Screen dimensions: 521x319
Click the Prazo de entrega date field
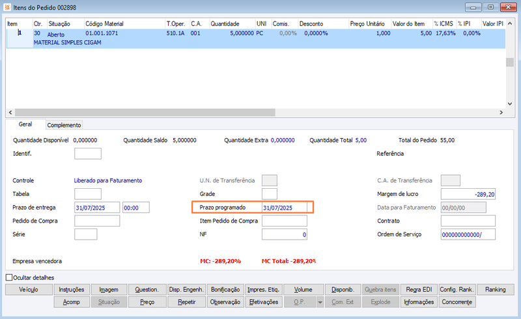point(97,208)
